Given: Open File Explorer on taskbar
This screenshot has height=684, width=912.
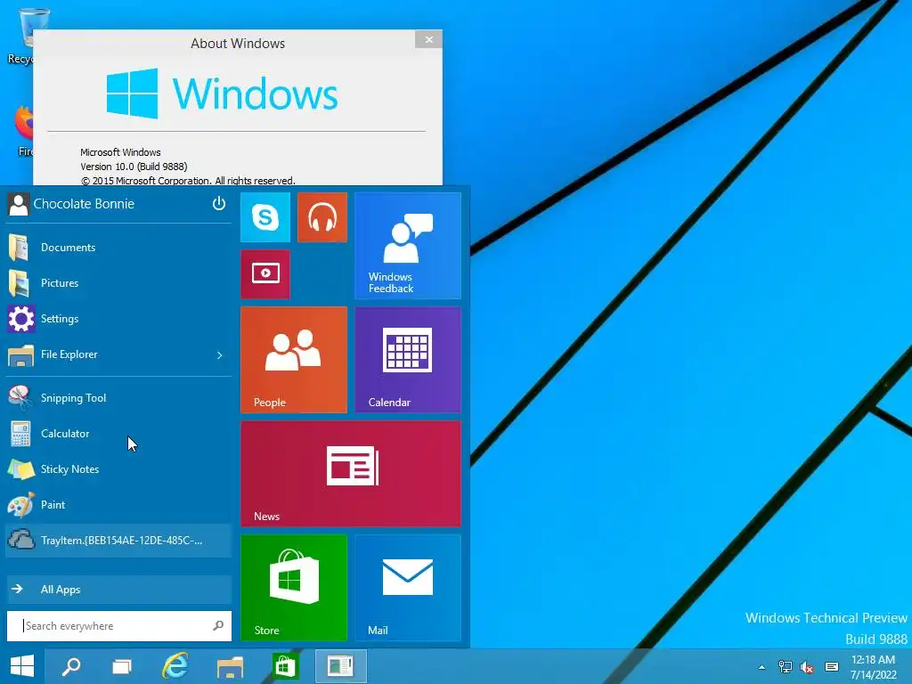Looking at the screenshot, I should (230, 666).
